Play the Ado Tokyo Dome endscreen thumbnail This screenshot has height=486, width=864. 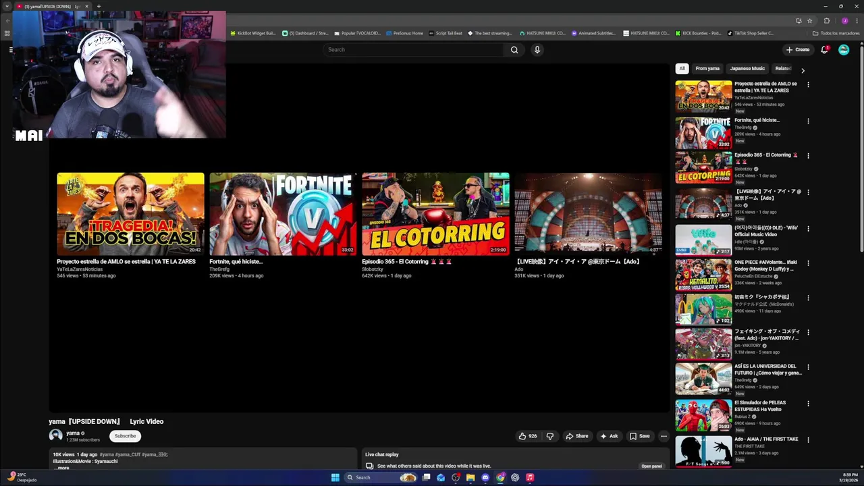point(588,214)
